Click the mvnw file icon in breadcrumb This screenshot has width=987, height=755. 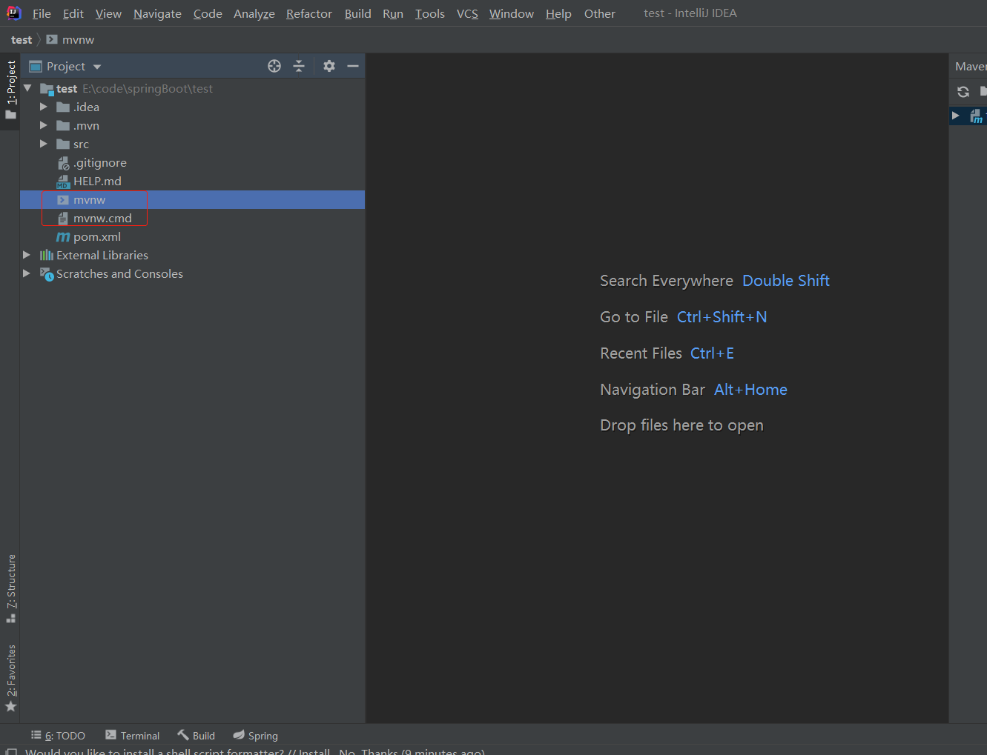point(52,39)
